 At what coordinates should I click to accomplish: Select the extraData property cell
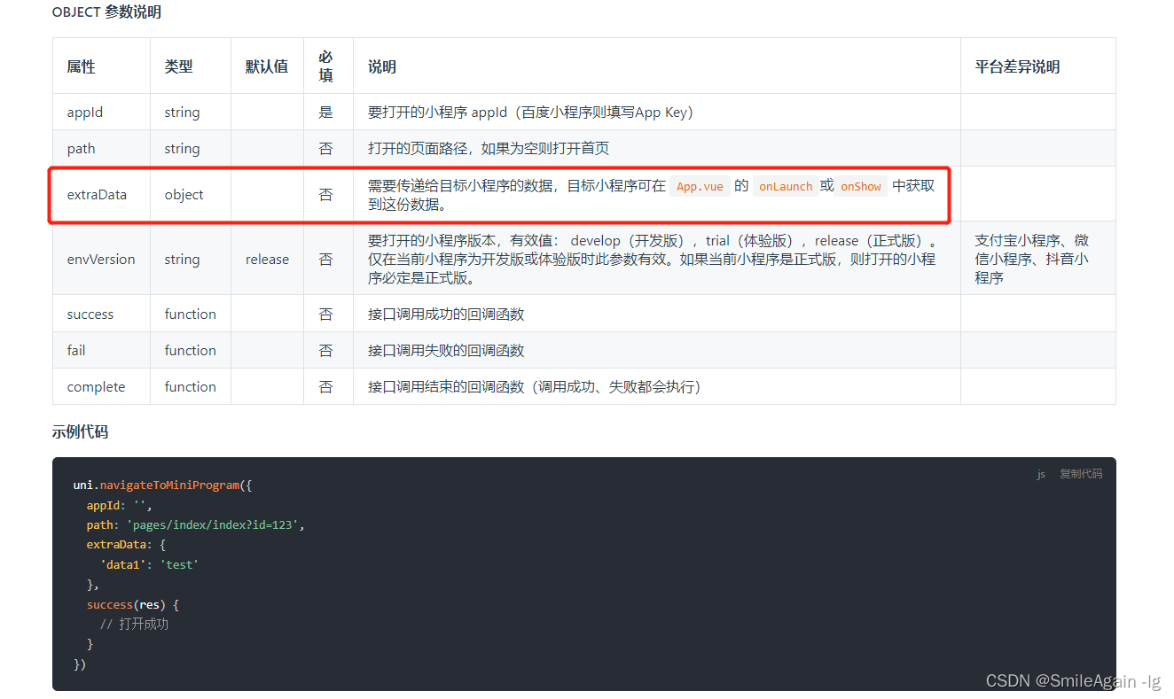101,194
